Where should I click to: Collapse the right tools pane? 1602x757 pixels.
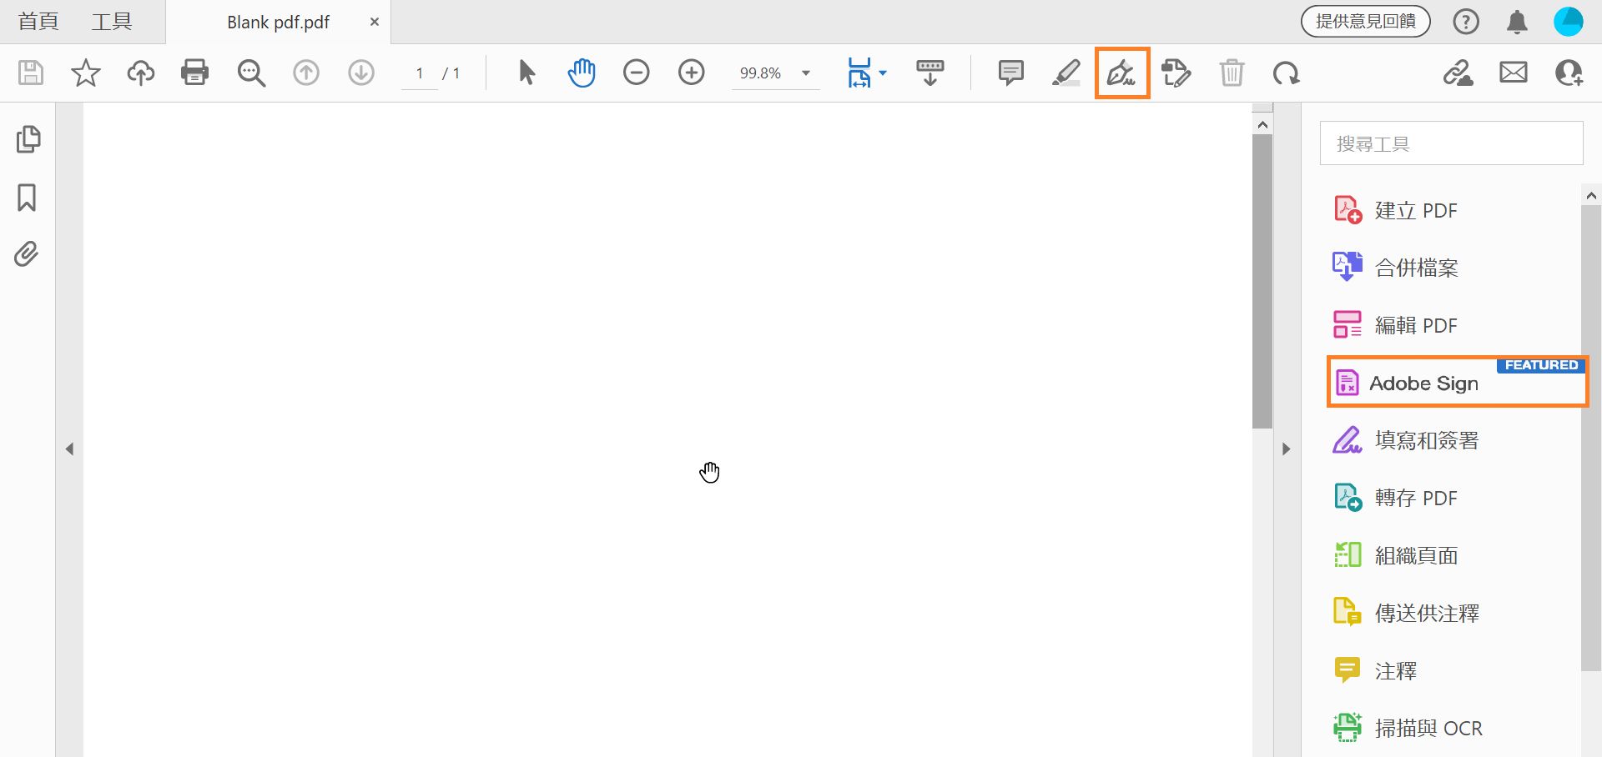pos(1287,449)
